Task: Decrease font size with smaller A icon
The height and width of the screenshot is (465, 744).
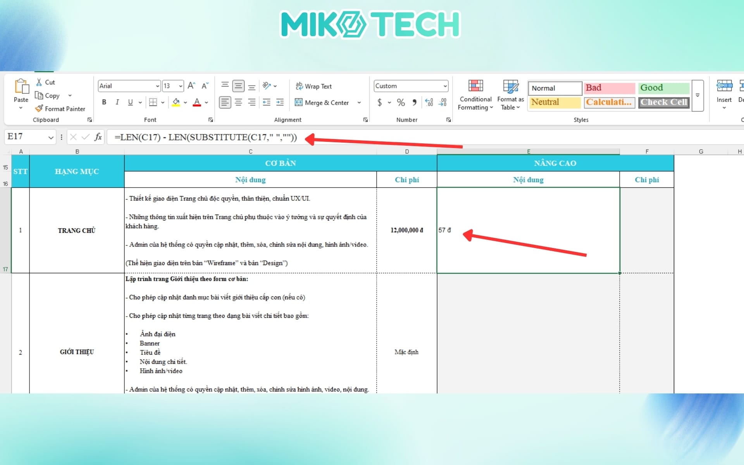Action: coord(205,86)
